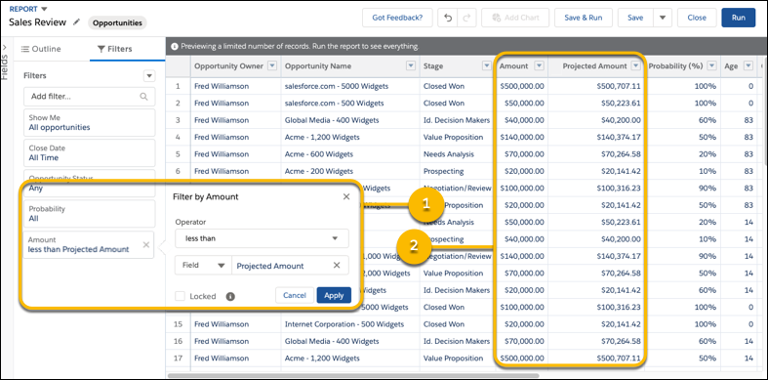Screen dimensions: 768x380
Task: Clear the Projected Amount field value
Action: (337, 266)
